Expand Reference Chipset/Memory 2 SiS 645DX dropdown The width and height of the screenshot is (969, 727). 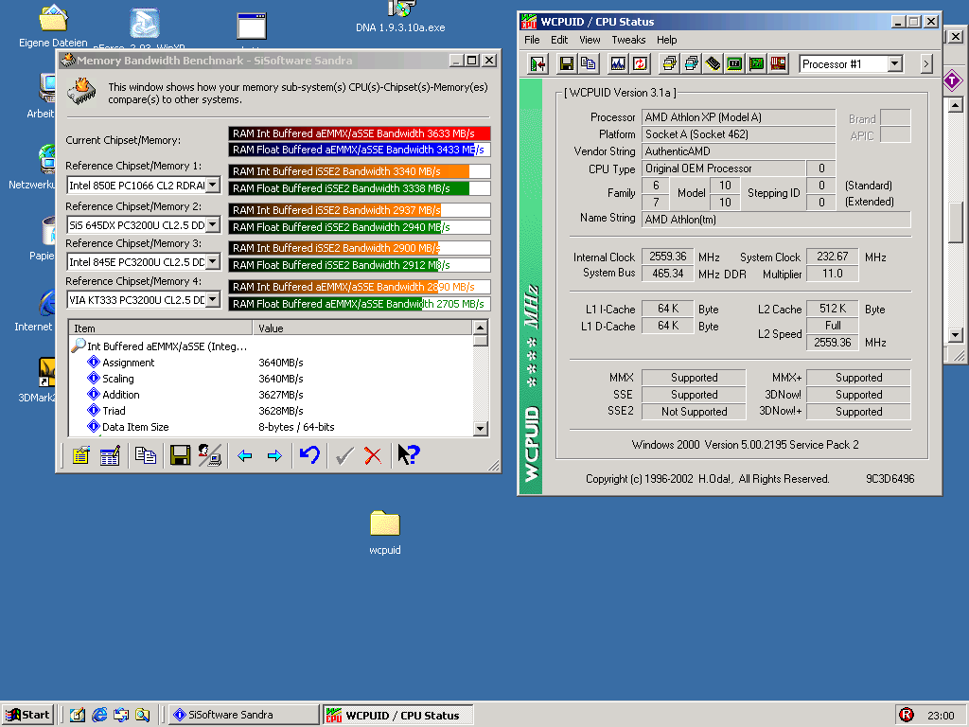[x=213, y=225]
